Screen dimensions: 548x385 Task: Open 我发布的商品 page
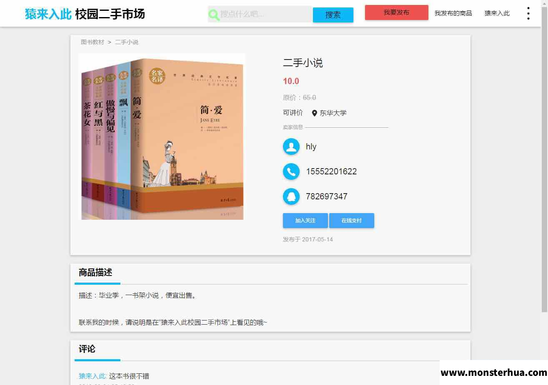coord(453,13)
